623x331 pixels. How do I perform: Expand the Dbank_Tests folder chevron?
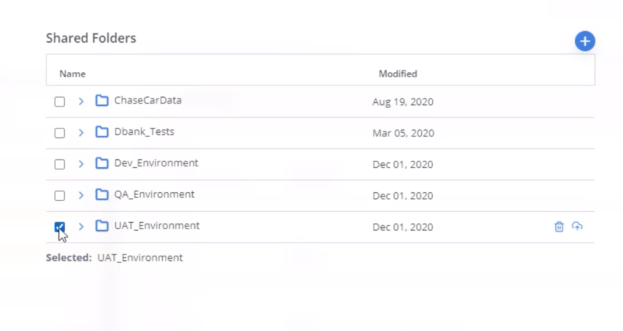(x=80, y=133)
